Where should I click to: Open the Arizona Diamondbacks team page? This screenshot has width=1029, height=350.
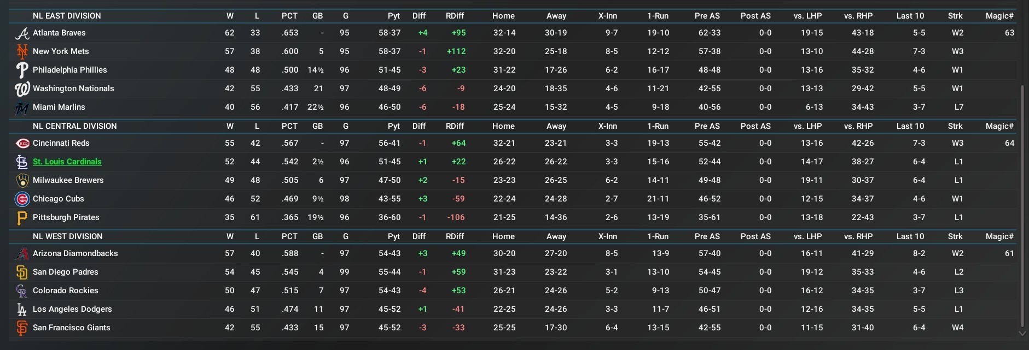[x=75, y=253]
